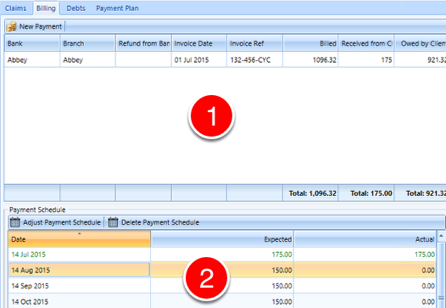Select the 01 Jul 2015 invoice date cell
This screenshot has width=446, height=308.
coord(199,59)
